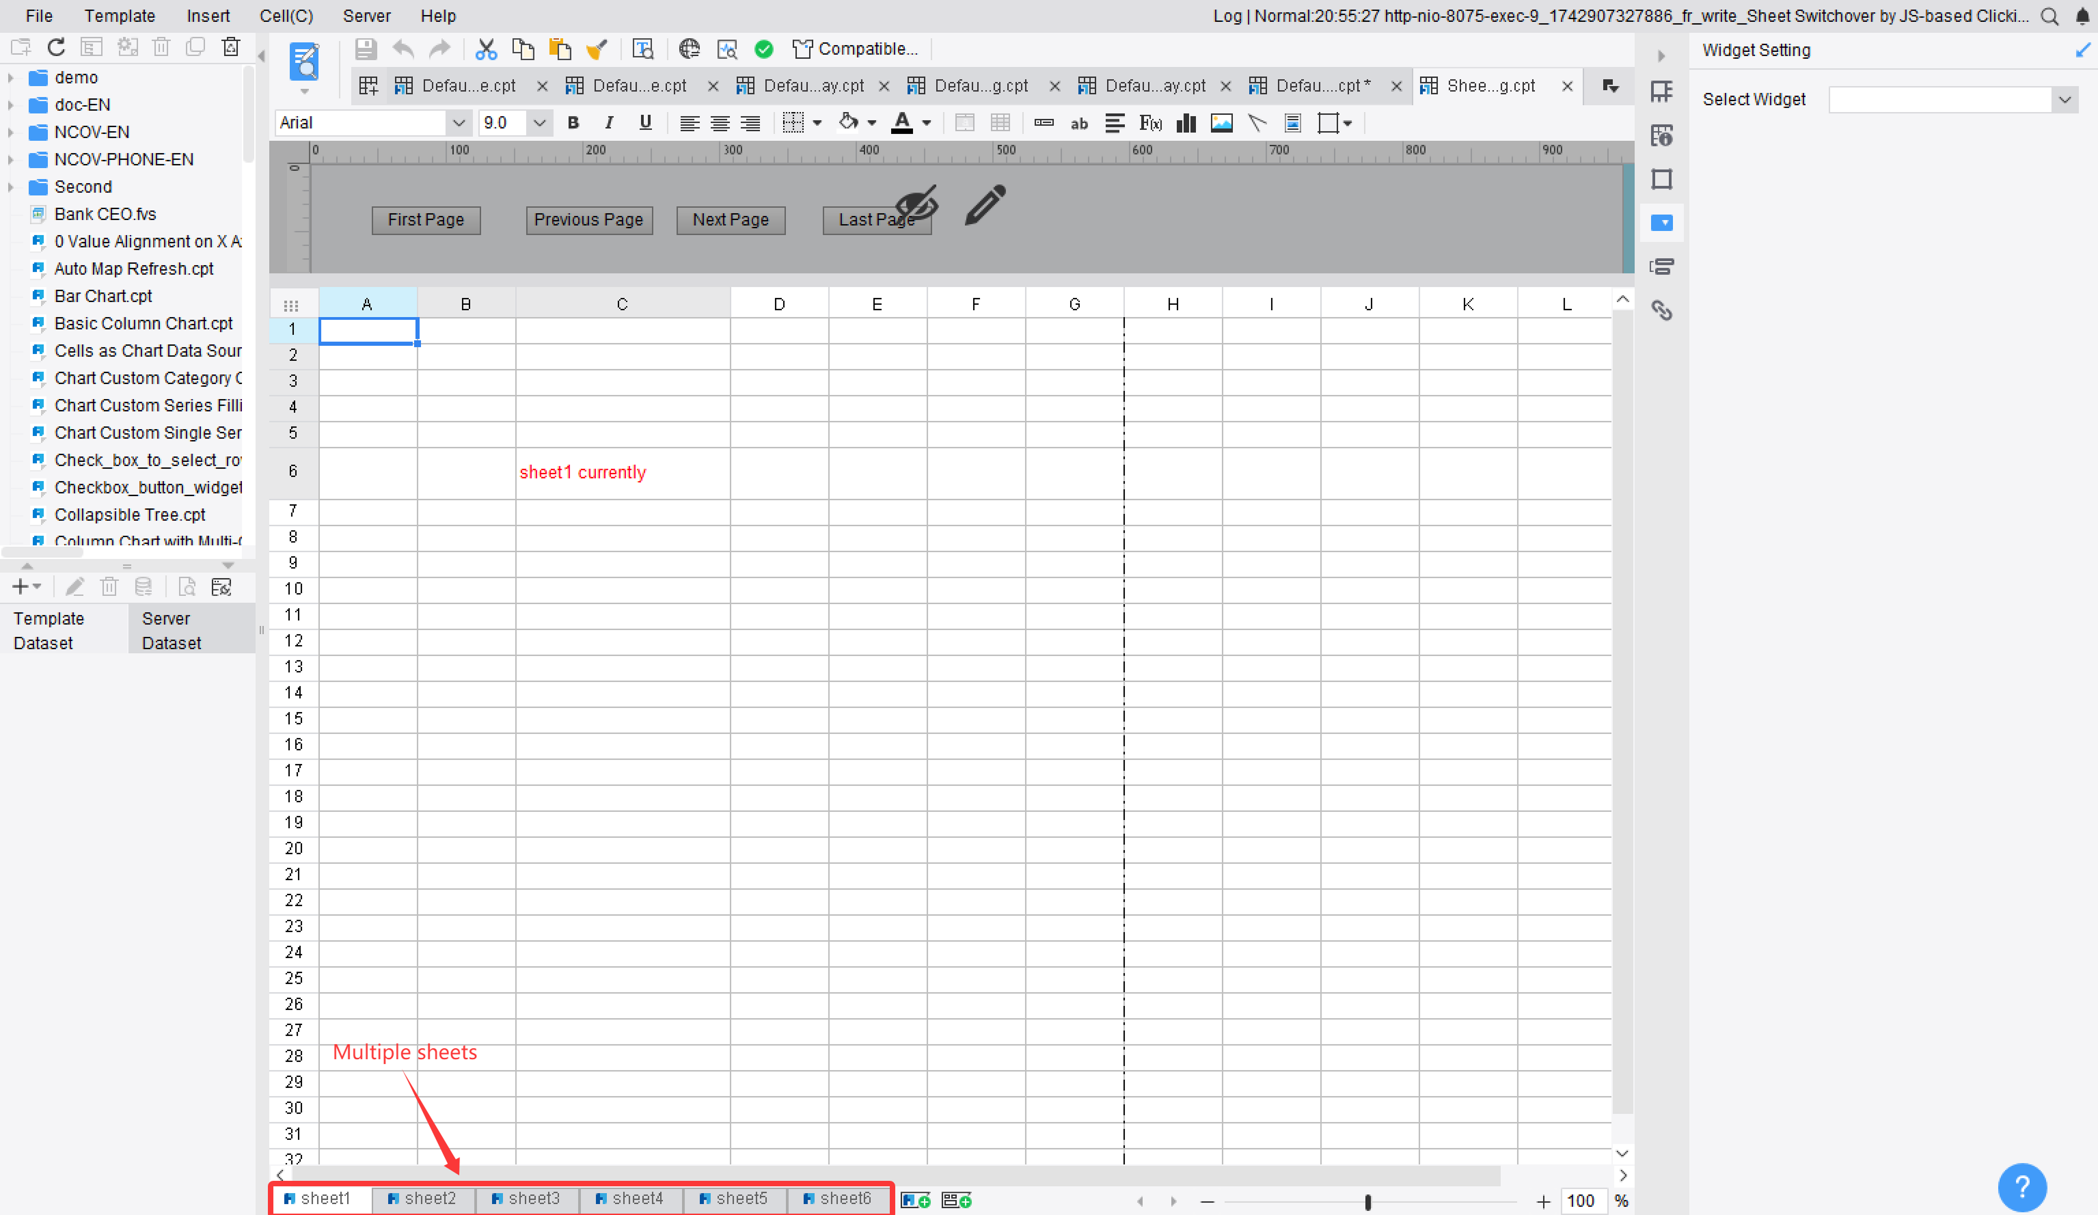Viewport: 2098px width, 1215px height.
Task: Click the Save template icon
Action: tap(365, 49)
